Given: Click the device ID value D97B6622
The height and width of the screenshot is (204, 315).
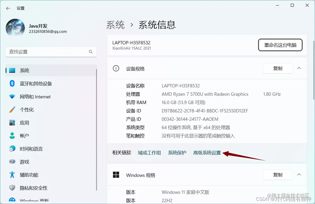Looking at the screenshot, I should coord(205,111).
